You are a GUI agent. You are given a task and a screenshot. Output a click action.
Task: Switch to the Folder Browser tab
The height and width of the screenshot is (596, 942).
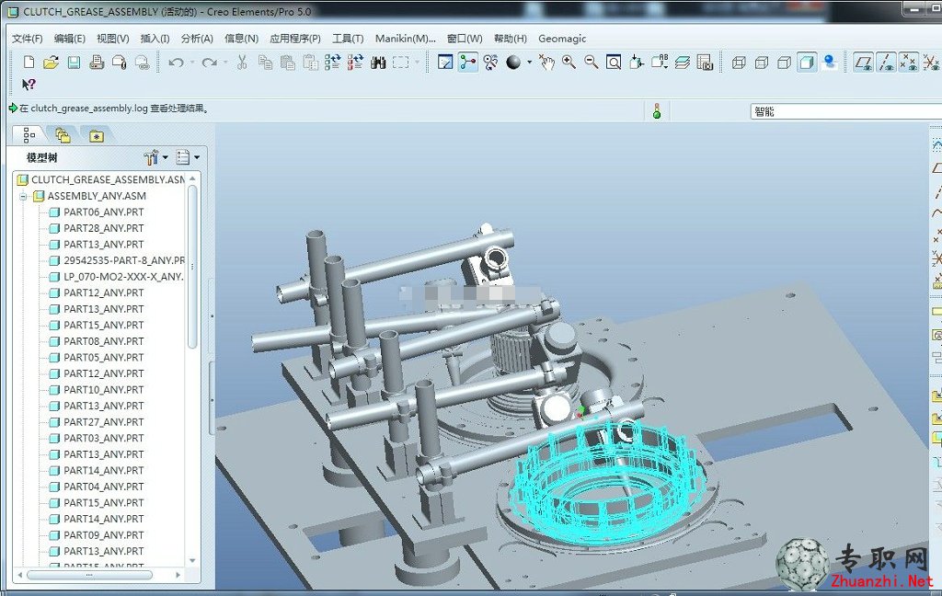(x=63, y=135)
